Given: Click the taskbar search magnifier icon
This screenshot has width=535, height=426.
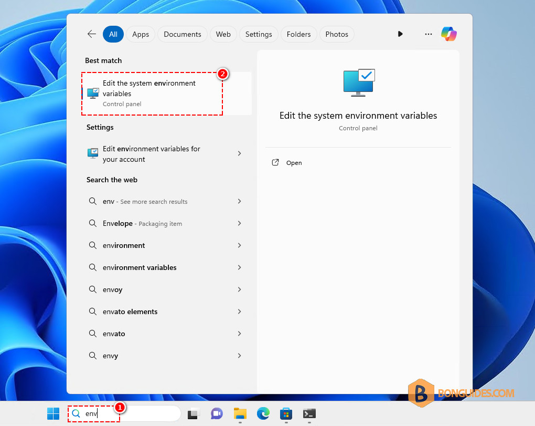Looking at the screenshot, I should [76, 414].
